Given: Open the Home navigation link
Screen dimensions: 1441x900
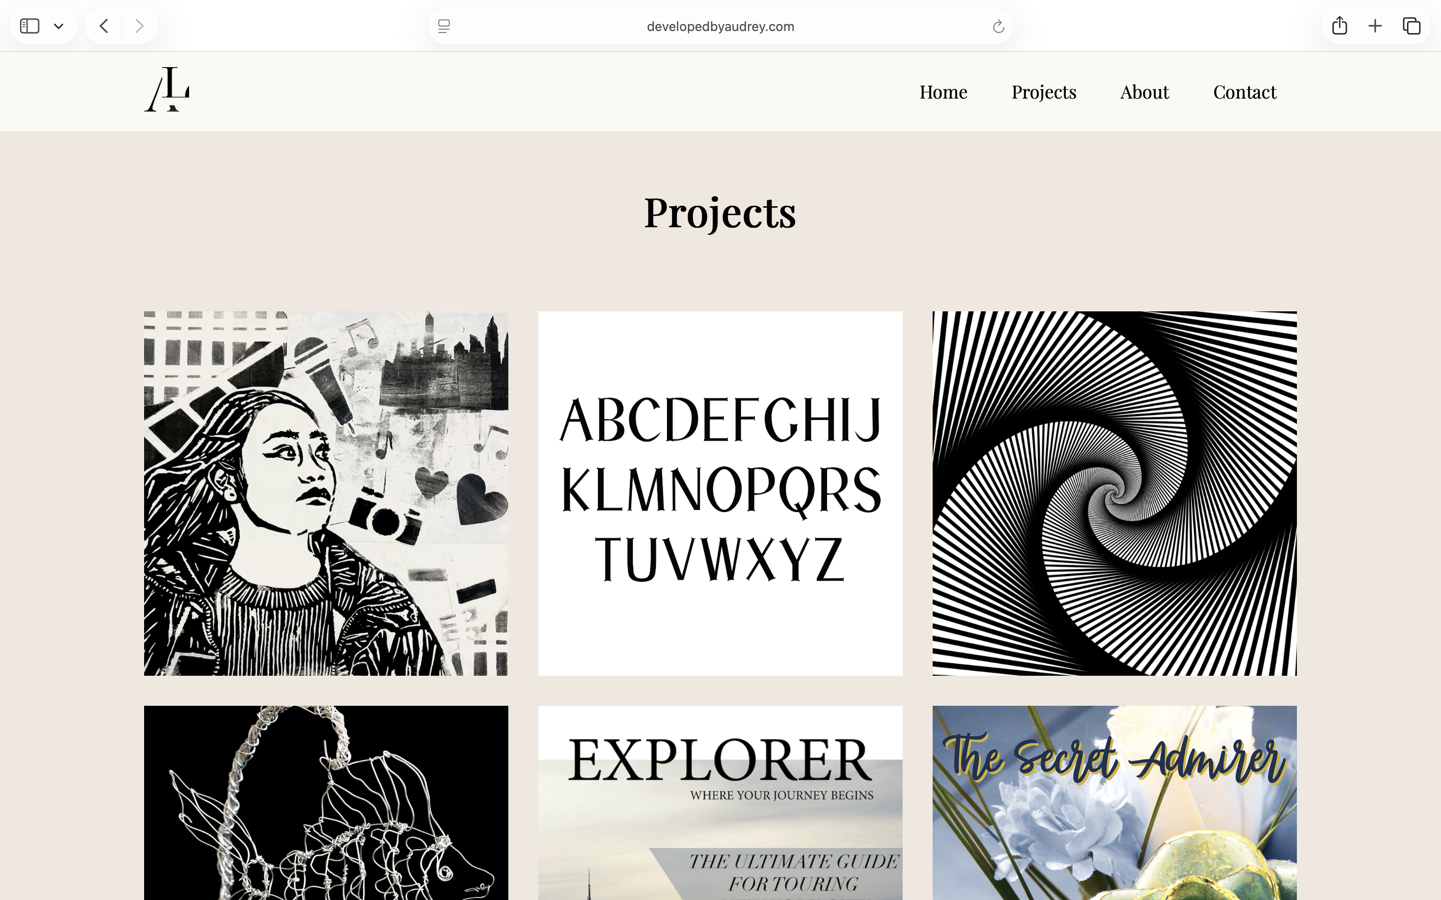Looking at the screenshot, I should pyautogui.click(x=943, y=92).
